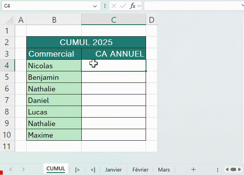Select row 9 header

[7, 123]
